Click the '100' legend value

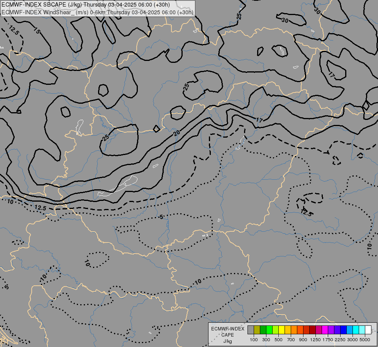coord(254,340)
